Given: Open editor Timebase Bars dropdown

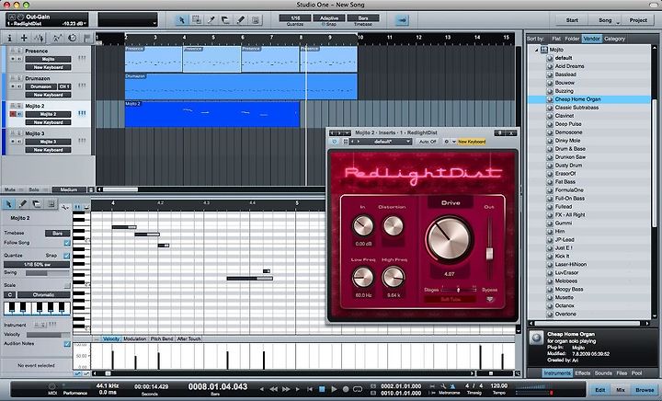Looking at the screenshot, I should 57,233.
